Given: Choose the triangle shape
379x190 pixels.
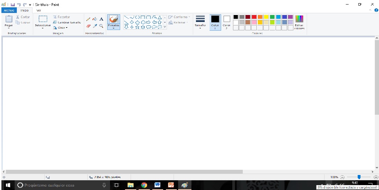Looking at the screenshot, I should (160, 17).
